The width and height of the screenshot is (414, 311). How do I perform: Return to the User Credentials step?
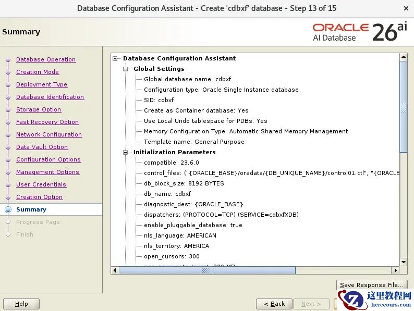pos(41,184)
